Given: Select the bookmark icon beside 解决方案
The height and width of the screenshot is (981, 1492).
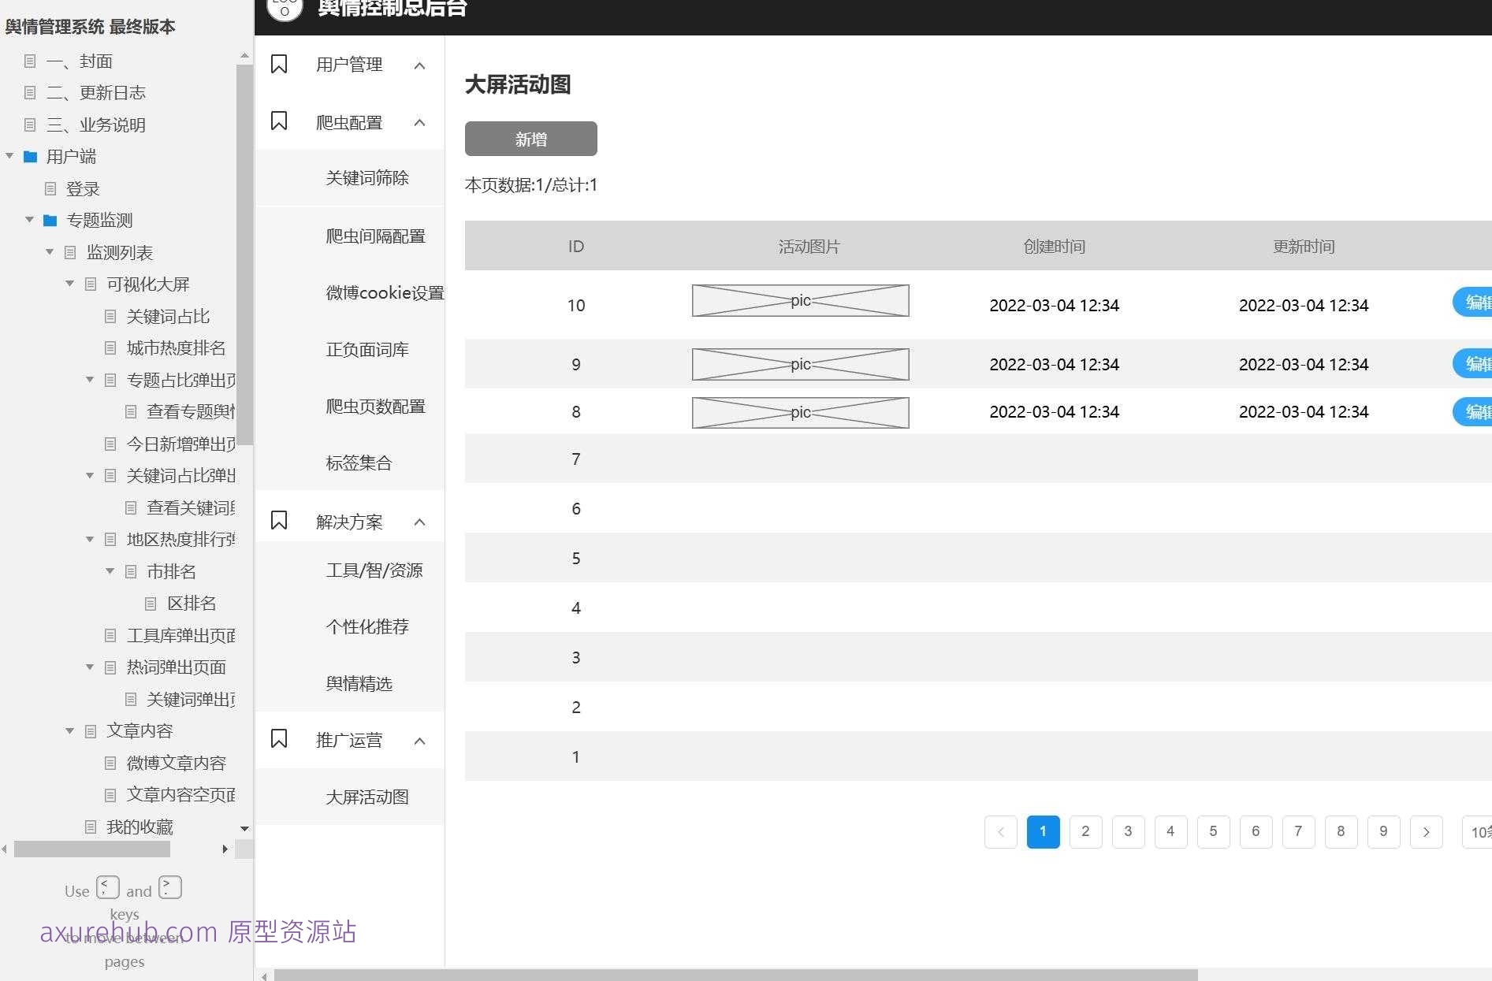Looking at the screenshot, I should coord(278,519).
